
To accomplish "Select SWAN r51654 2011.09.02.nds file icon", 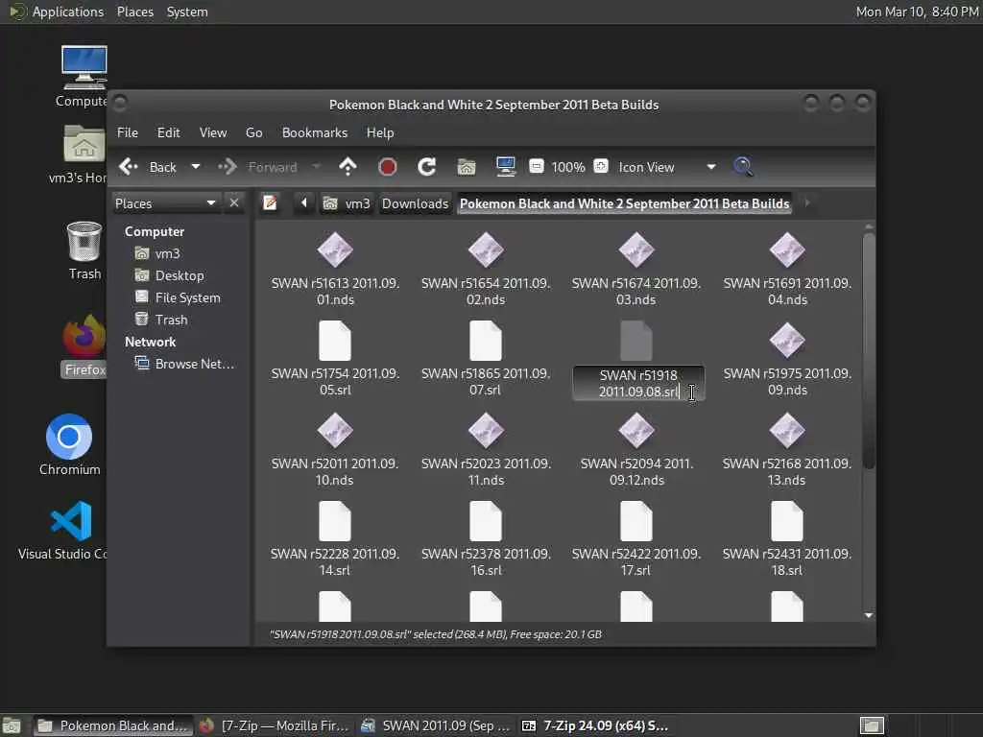I will [x=486, y=250].
